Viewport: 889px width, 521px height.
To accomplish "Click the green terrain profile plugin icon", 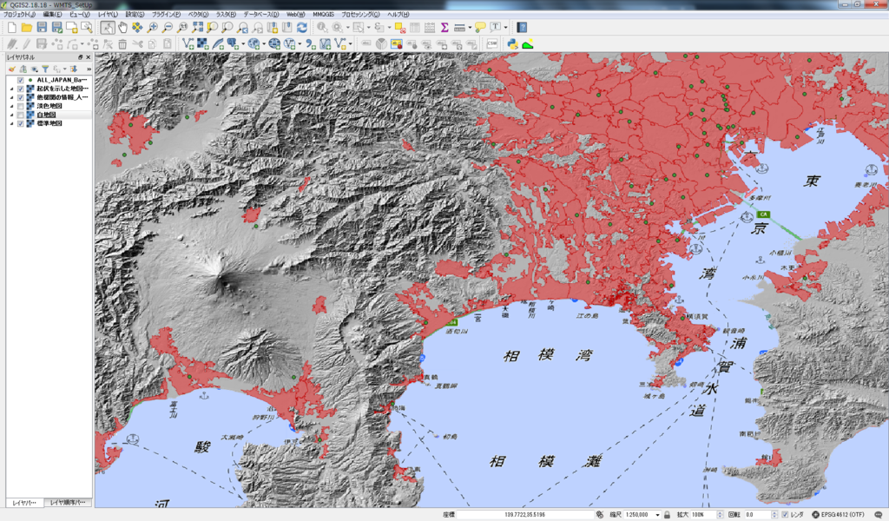I will pos(528,44).
